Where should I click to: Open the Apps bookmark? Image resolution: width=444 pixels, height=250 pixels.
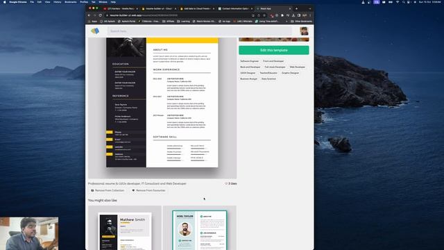pos(92,22)
